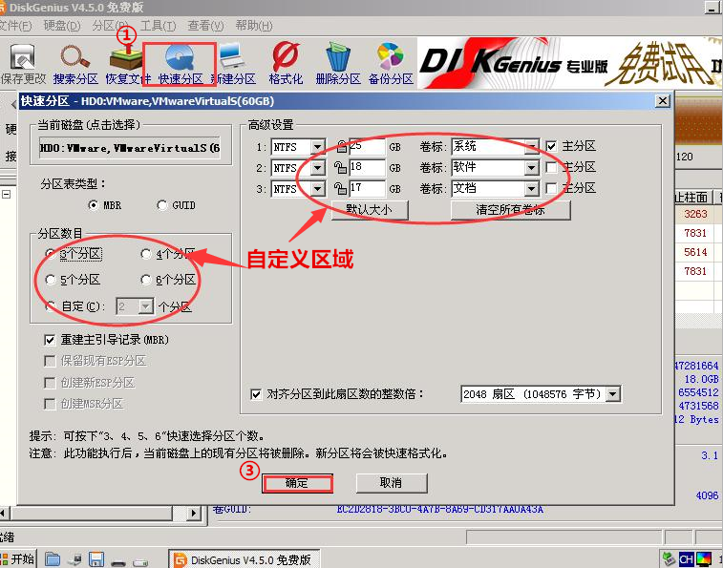Open file system dropdown for partition 3
This screenshot has width=723, height=568.
click(317, 189)
